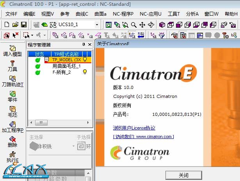The height and width of the screenshot is (181, 240).
Task: Click the 零件 part icon
Action: tap(12, 94)
